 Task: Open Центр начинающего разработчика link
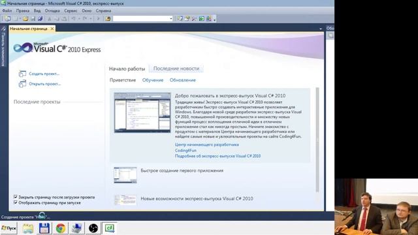[207, 144]
